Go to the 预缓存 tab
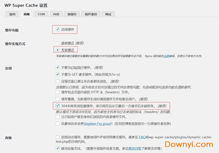219x153 pixels. click(72, 14)
